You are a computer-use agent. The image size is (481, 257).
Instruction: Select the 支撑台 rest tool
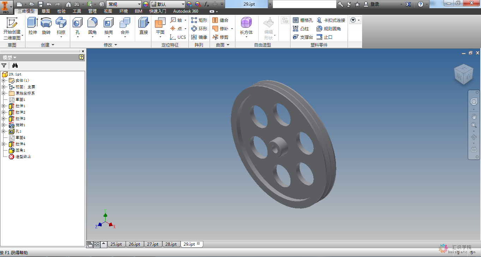coord(303,37)
